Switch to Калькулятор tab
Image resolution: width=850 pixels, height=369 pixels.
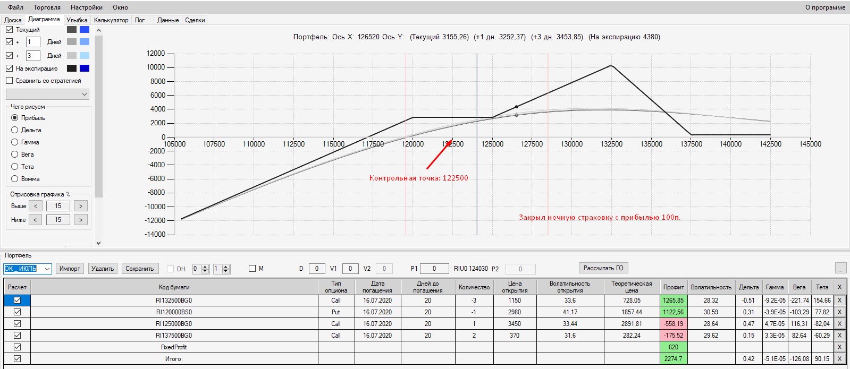point(111,20)
